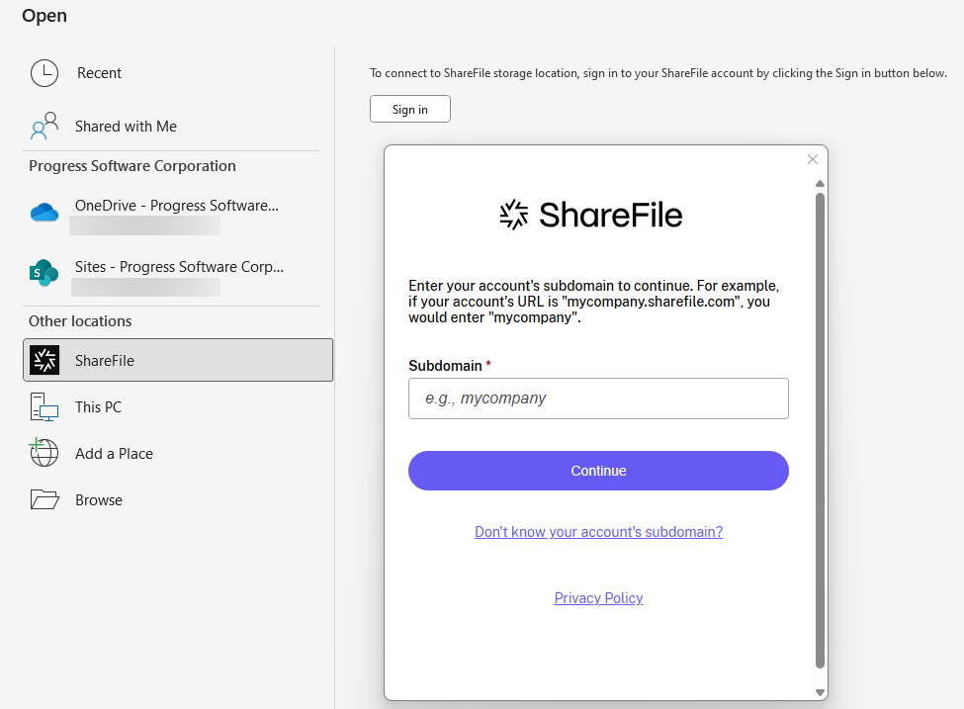This screenshot has height=709, width=964.
Task: Click the dialog scrollbar up arrow
Action: click(x=820, y=183)
